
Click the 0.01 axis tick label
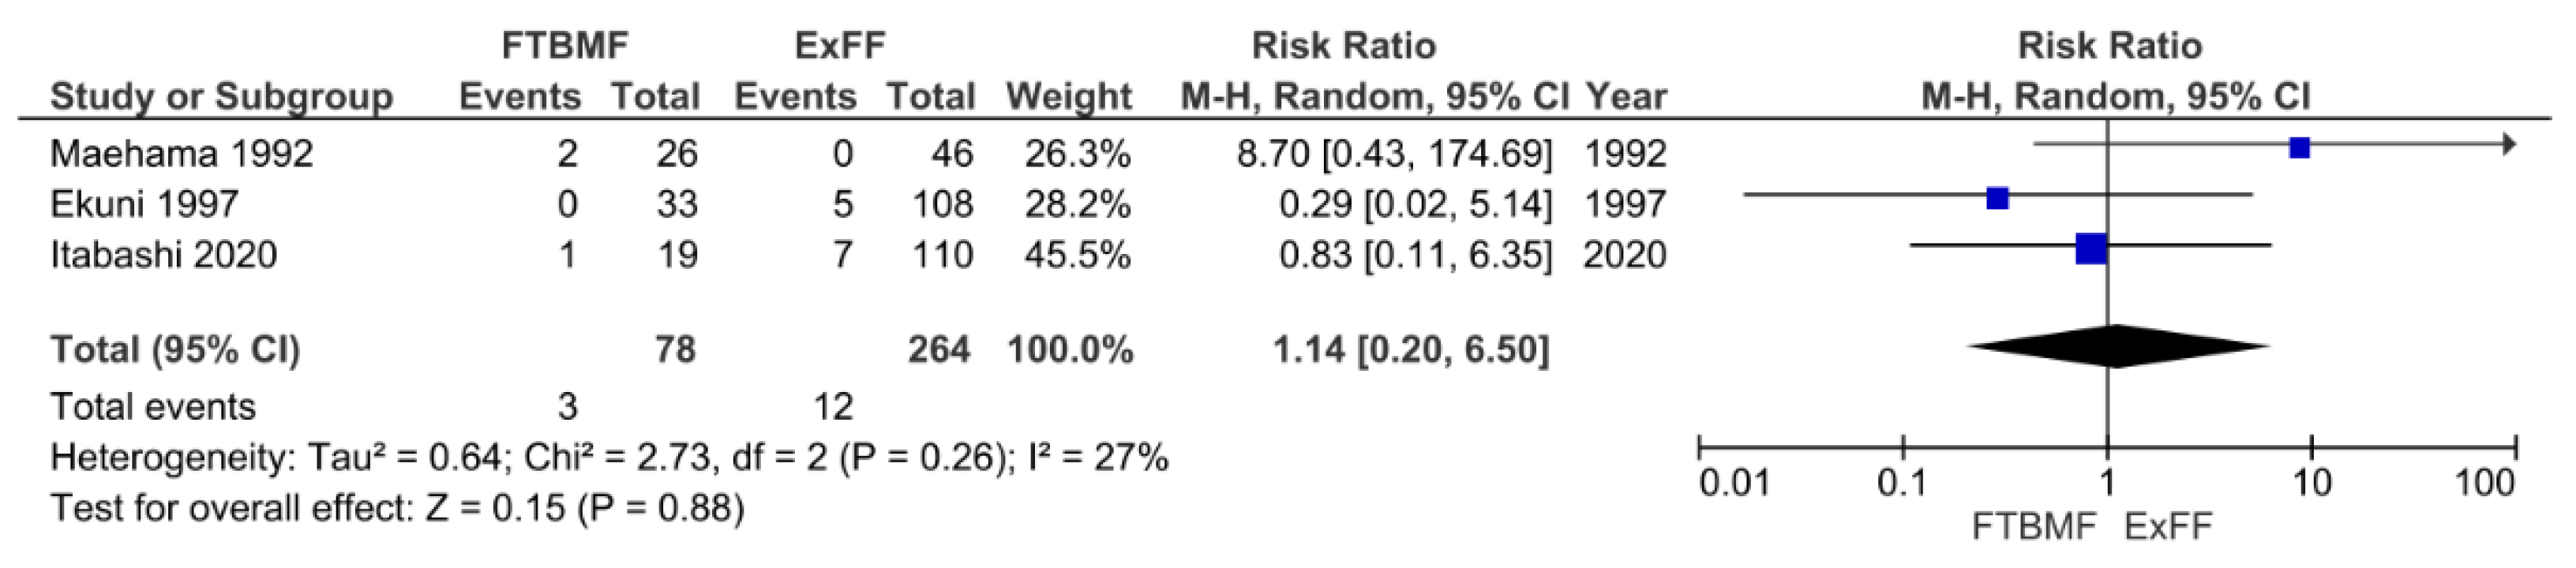(x=1733, y=483)
